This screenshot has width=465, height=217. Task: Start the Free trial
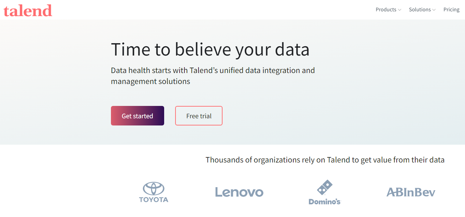199,116
